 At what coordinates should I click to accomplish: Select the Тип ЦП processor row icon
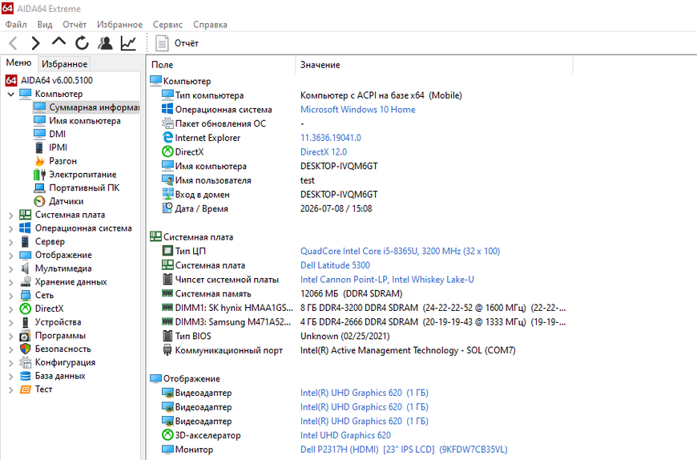[x=167, y=251]
